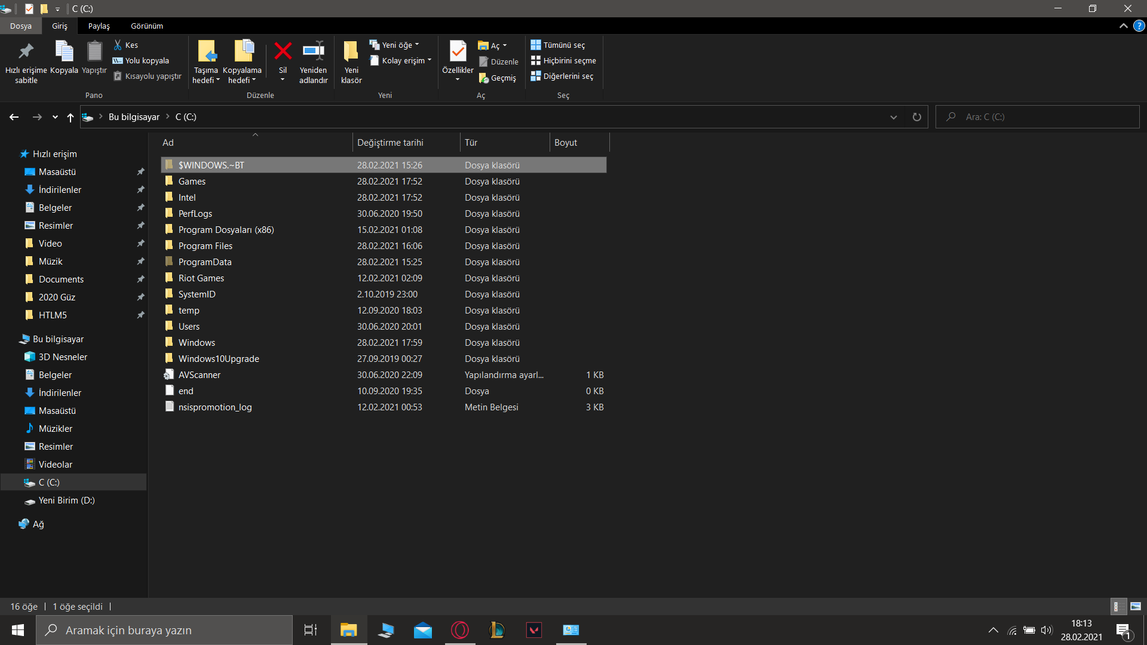Show hidden system tray icons
1147x645 pixels.
[x=993, y=630]
